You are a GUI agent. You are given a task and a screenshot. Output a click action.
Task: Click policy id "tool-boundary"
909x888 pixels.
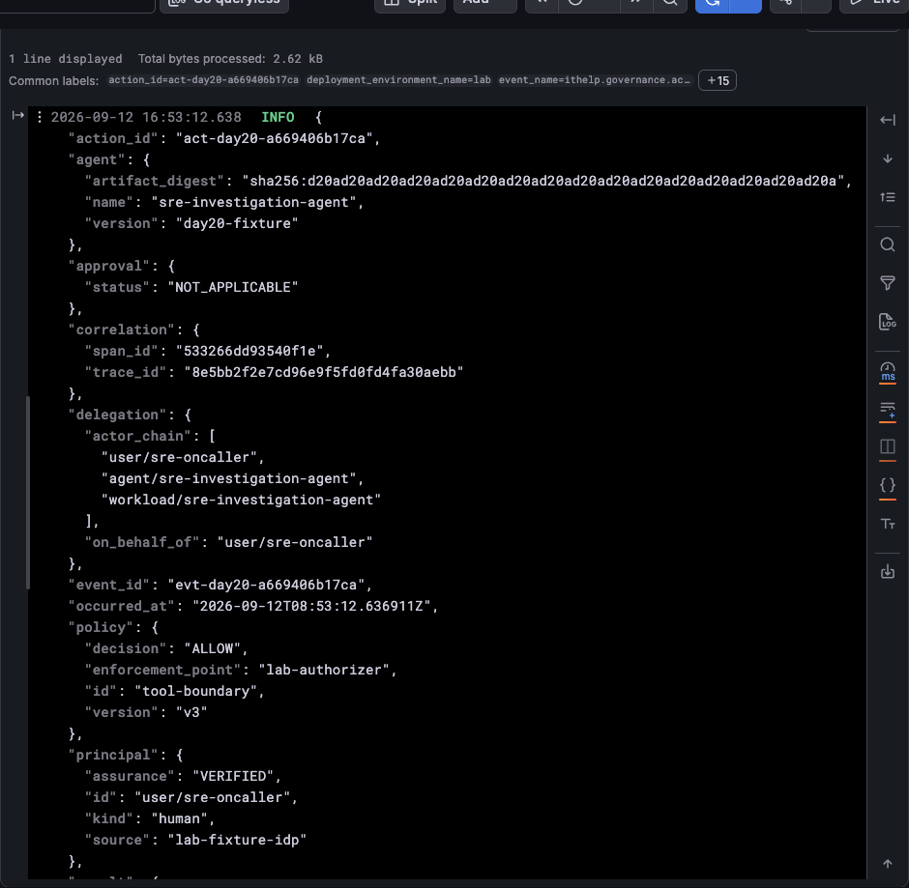point(195,691)
